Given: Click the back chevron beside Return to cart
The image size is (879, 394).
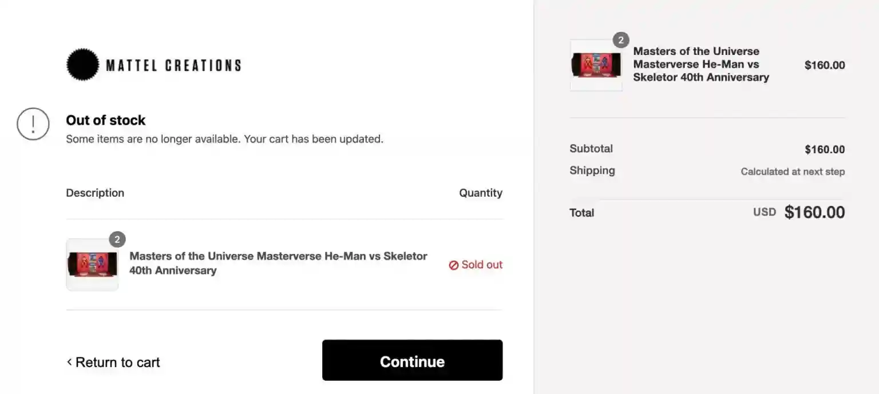Looking at the screenshot, I should tap(69, 361).
